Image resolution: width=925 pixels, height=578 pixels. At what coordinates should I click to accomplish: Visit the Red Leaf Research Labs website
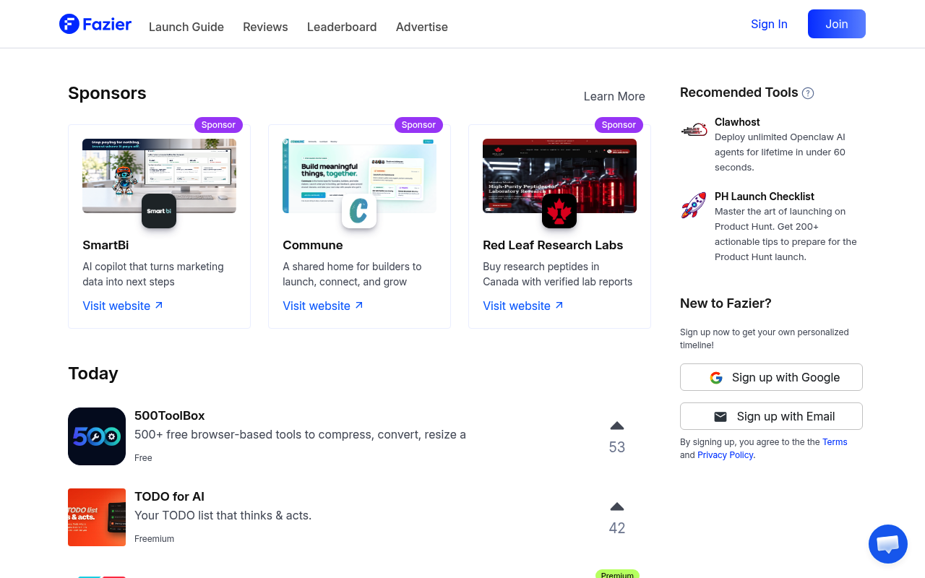coord(523,306)
